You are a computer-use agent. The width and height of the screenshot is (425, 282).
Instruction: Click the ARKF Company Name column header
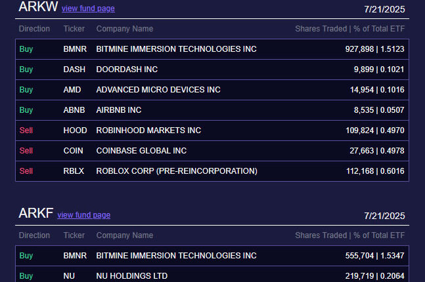[x=125, y=235]
